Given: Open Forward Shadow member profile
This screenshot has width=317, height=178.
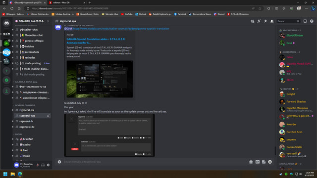Looking at the screenshot, I should tap(296, 102).
